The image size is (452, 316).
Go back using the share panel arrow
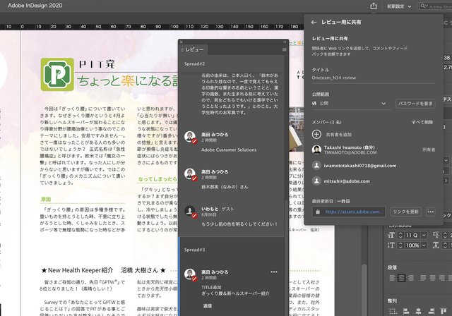(x=314, y=23)
